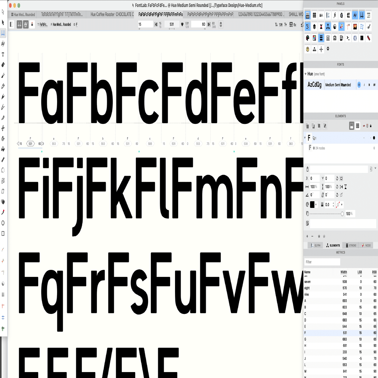Select the Knife tool in left toolbar

tap(3, 117)
